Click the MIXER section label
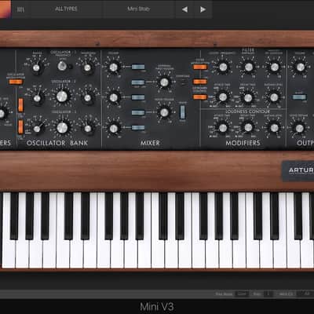 click(x=150, y=143)
